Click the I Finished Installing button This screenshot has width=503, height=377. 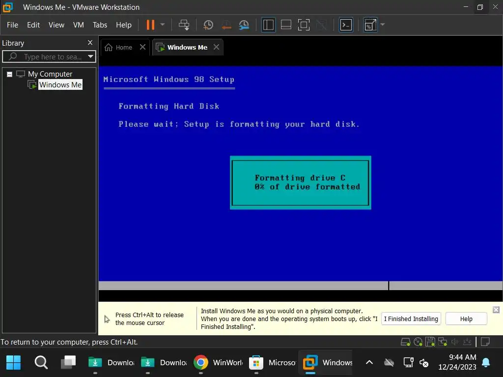point(411,319)
